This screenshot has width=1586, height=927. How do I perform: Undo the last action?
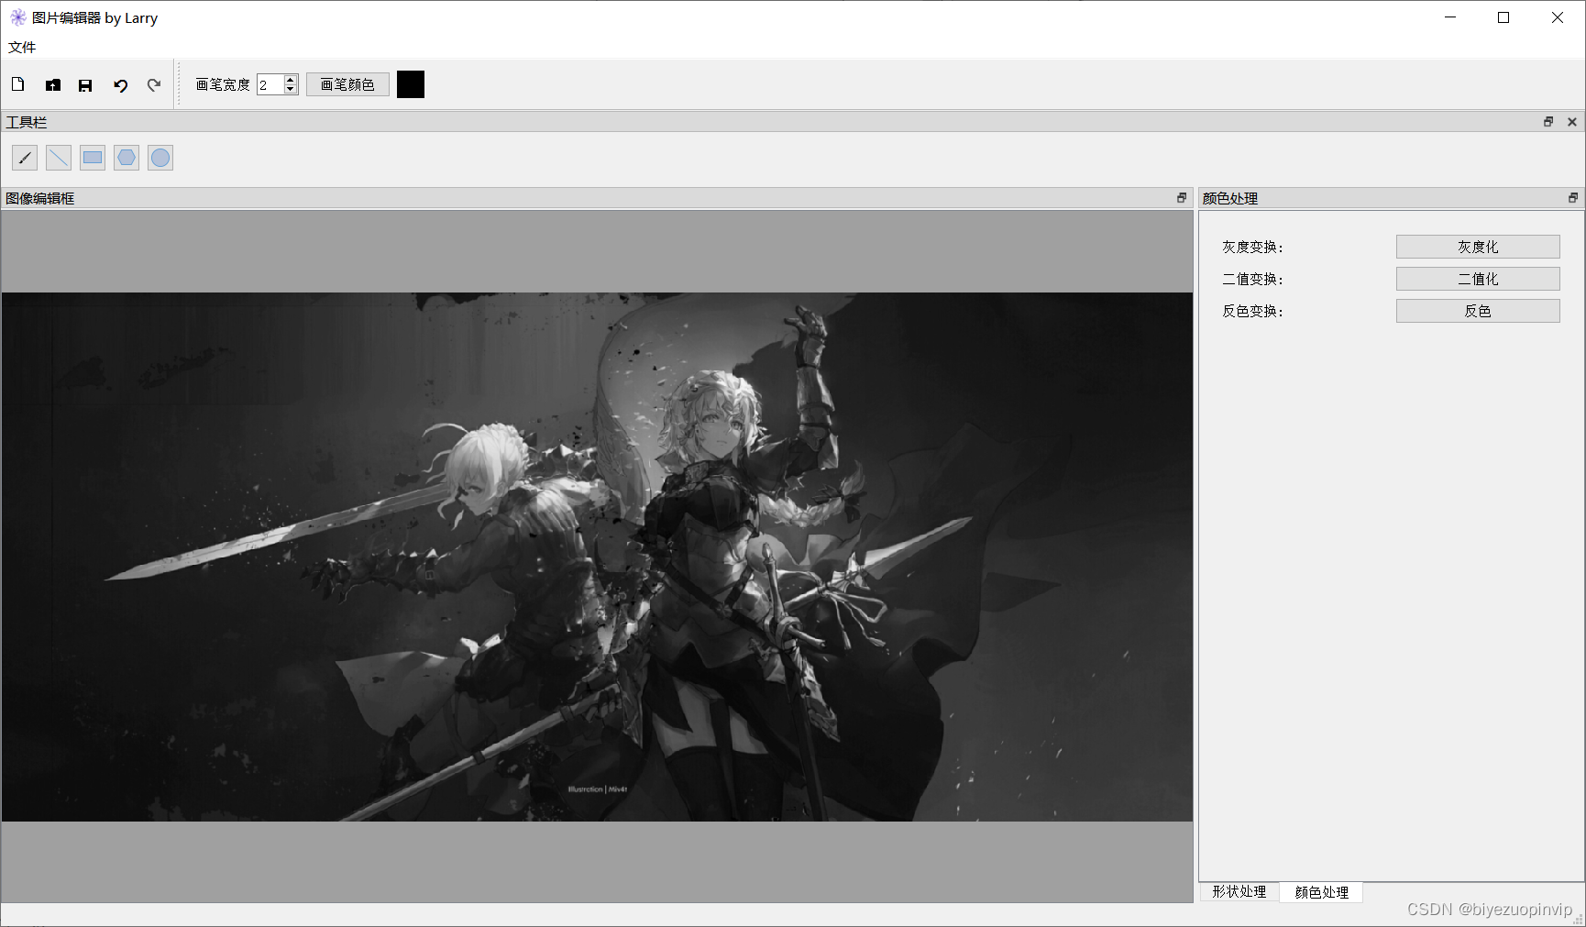tap(120, 84)
